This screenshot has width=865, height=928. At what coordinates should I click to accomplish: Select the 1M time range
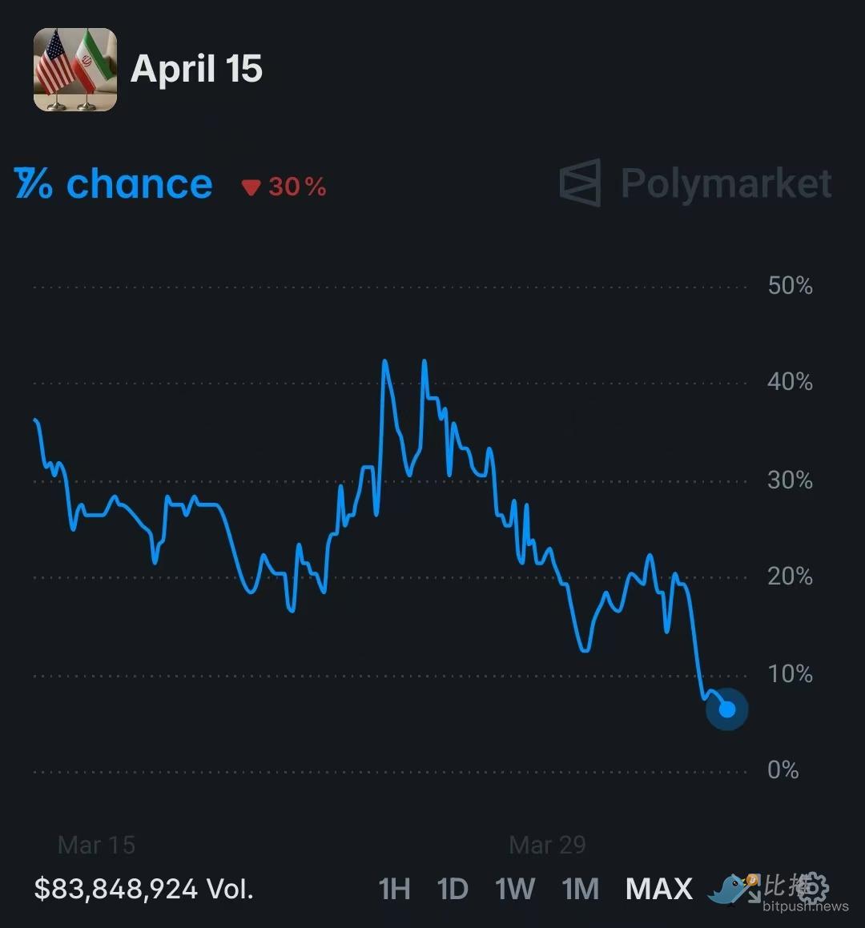click(x=580, y=889)
